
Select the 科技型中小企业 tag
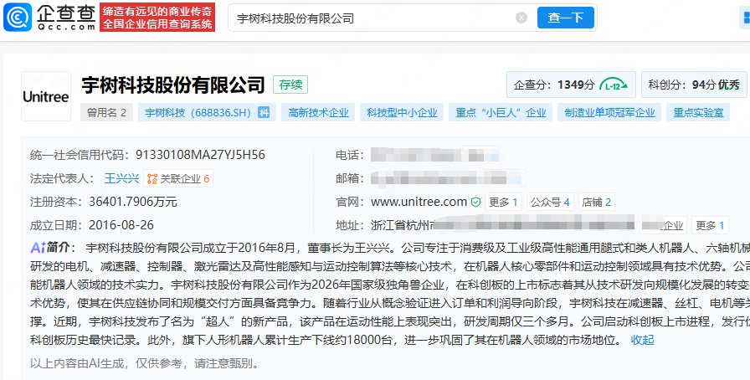pyautogui.click(x=402, y=112)
